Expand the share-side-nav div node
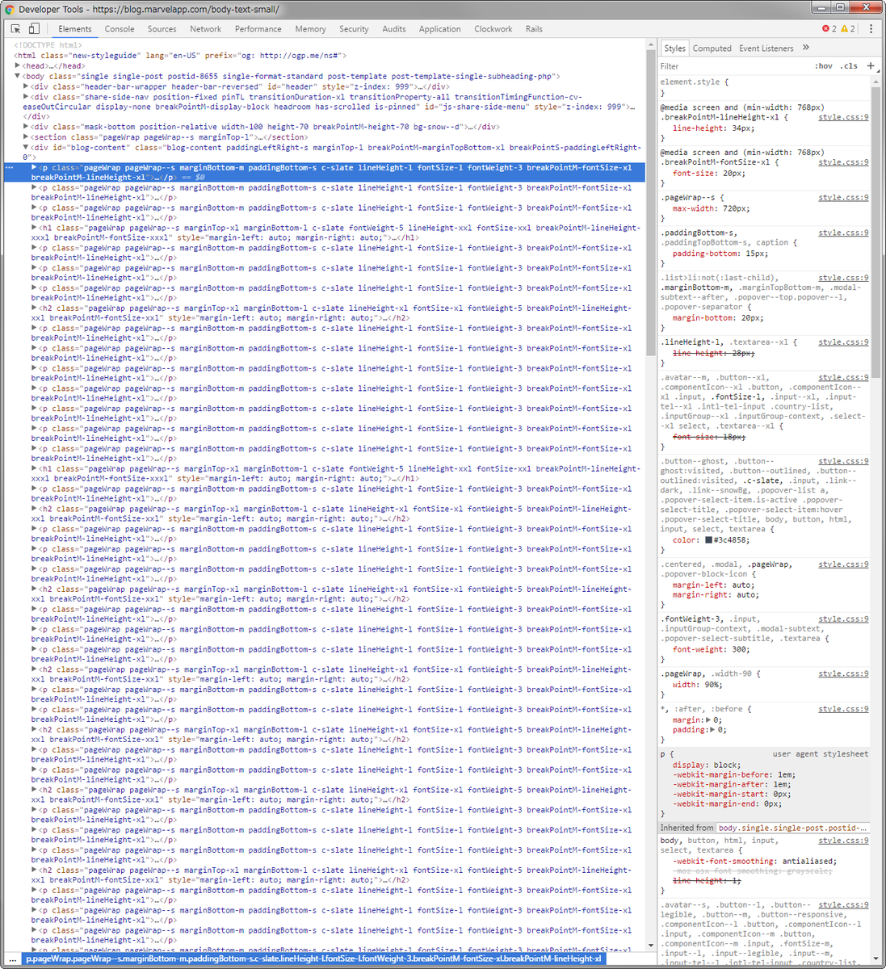Viewport: 886px width, 969px height. tap(26, 96)
